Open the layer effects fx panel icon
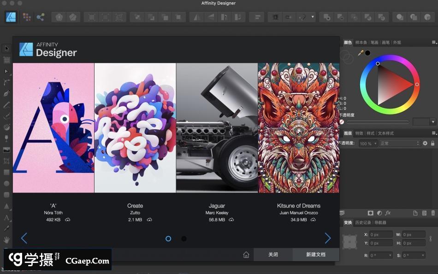Image resolution: width=438 pixels, height=274 pixels. (x=388, y=213)
